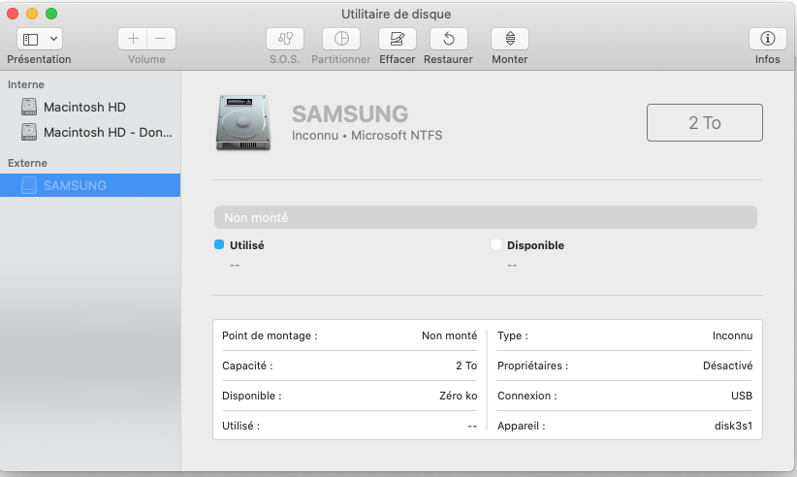Viewport: 797px width, 477px height.
Task: Select Macintosh HD in the sidebar
Action: point(84,107)
